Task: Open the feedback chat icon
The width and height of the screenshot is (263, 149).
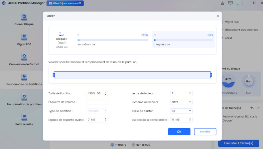Action: pyautogui.click(x=230, y=3)
